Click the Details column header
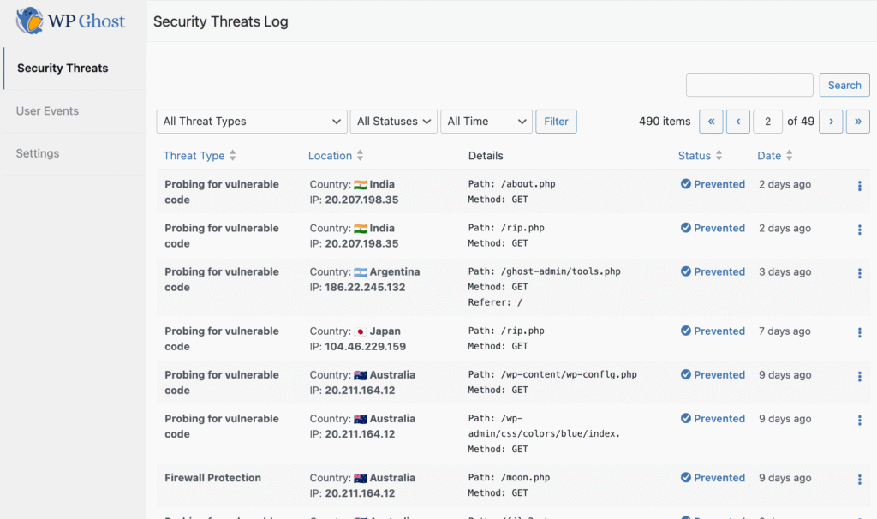This screenshot has height=519, width=877. (486, 156)
